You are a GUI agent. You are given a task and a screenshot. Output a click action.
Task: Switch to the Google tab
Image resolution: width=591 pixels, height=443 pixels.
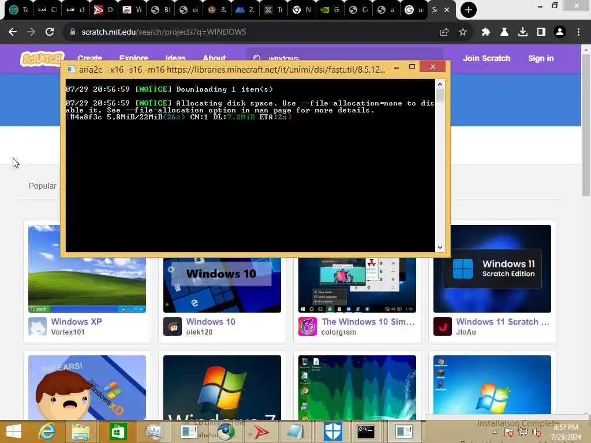click(x=414, y=10)
